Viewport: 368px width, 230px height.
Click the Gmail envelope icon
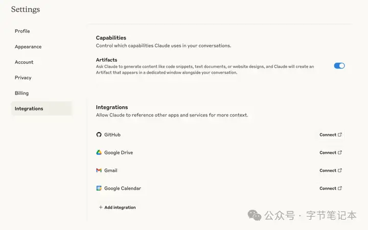tap(99, 170)
